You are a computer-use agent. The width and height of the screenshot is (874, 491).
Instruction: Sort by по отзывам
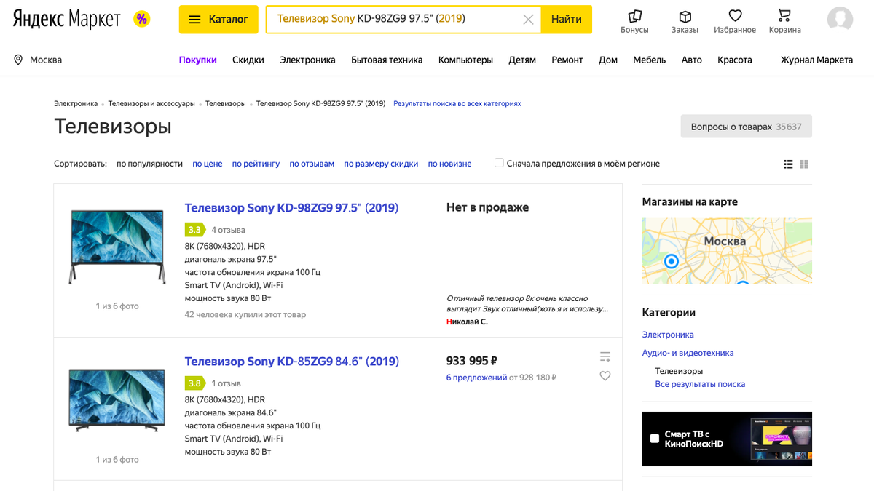coord(312,164)
